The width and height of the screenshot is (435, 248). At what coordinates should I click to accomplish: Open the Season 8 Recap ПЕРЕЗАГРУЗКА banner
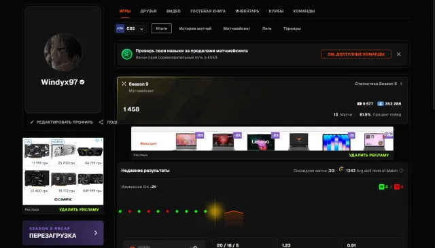click(x=63, y=233)
